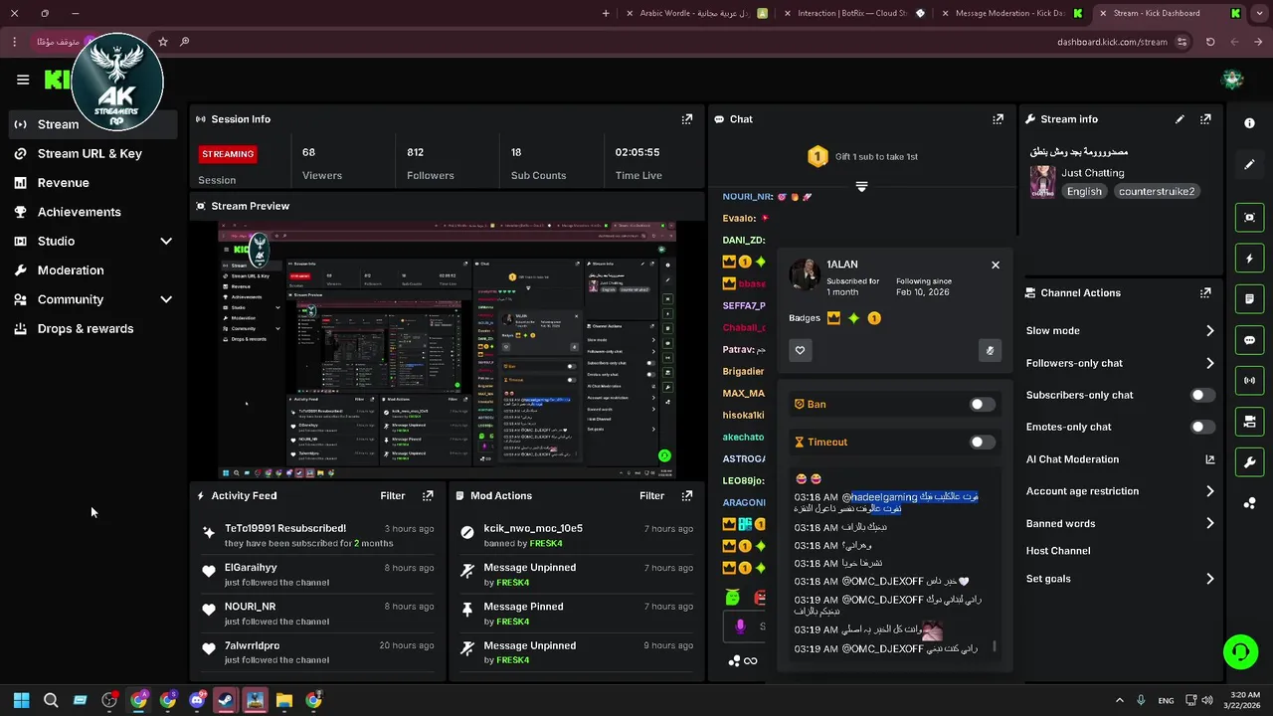This screenshot has height=716, width=1273.
Task: Click the camera icon in right sidebar
Action: tap(1249, 422)
